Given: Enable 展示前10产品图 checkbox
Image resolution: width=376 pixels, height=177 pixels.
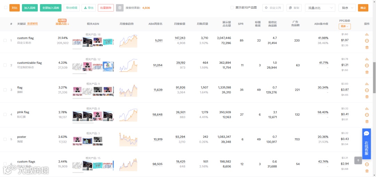Looking at the screenshot, I should 232,8.
